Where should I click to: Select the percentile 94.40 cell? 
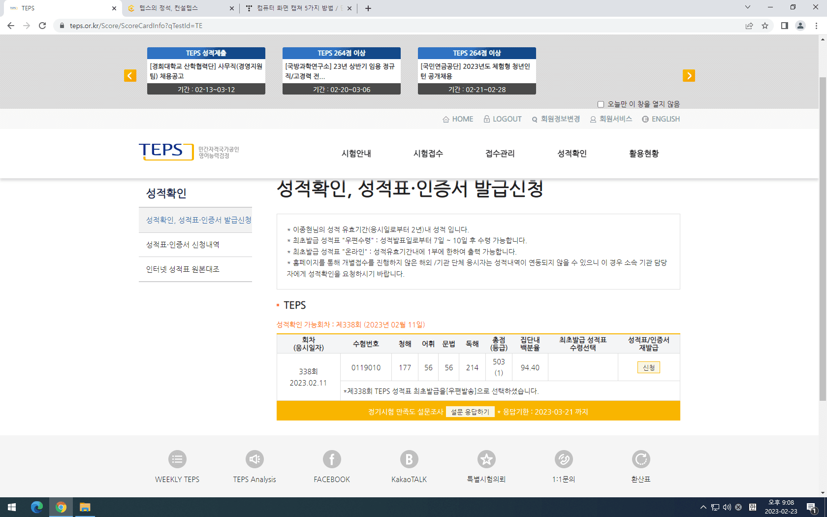(x=530, y=367)
